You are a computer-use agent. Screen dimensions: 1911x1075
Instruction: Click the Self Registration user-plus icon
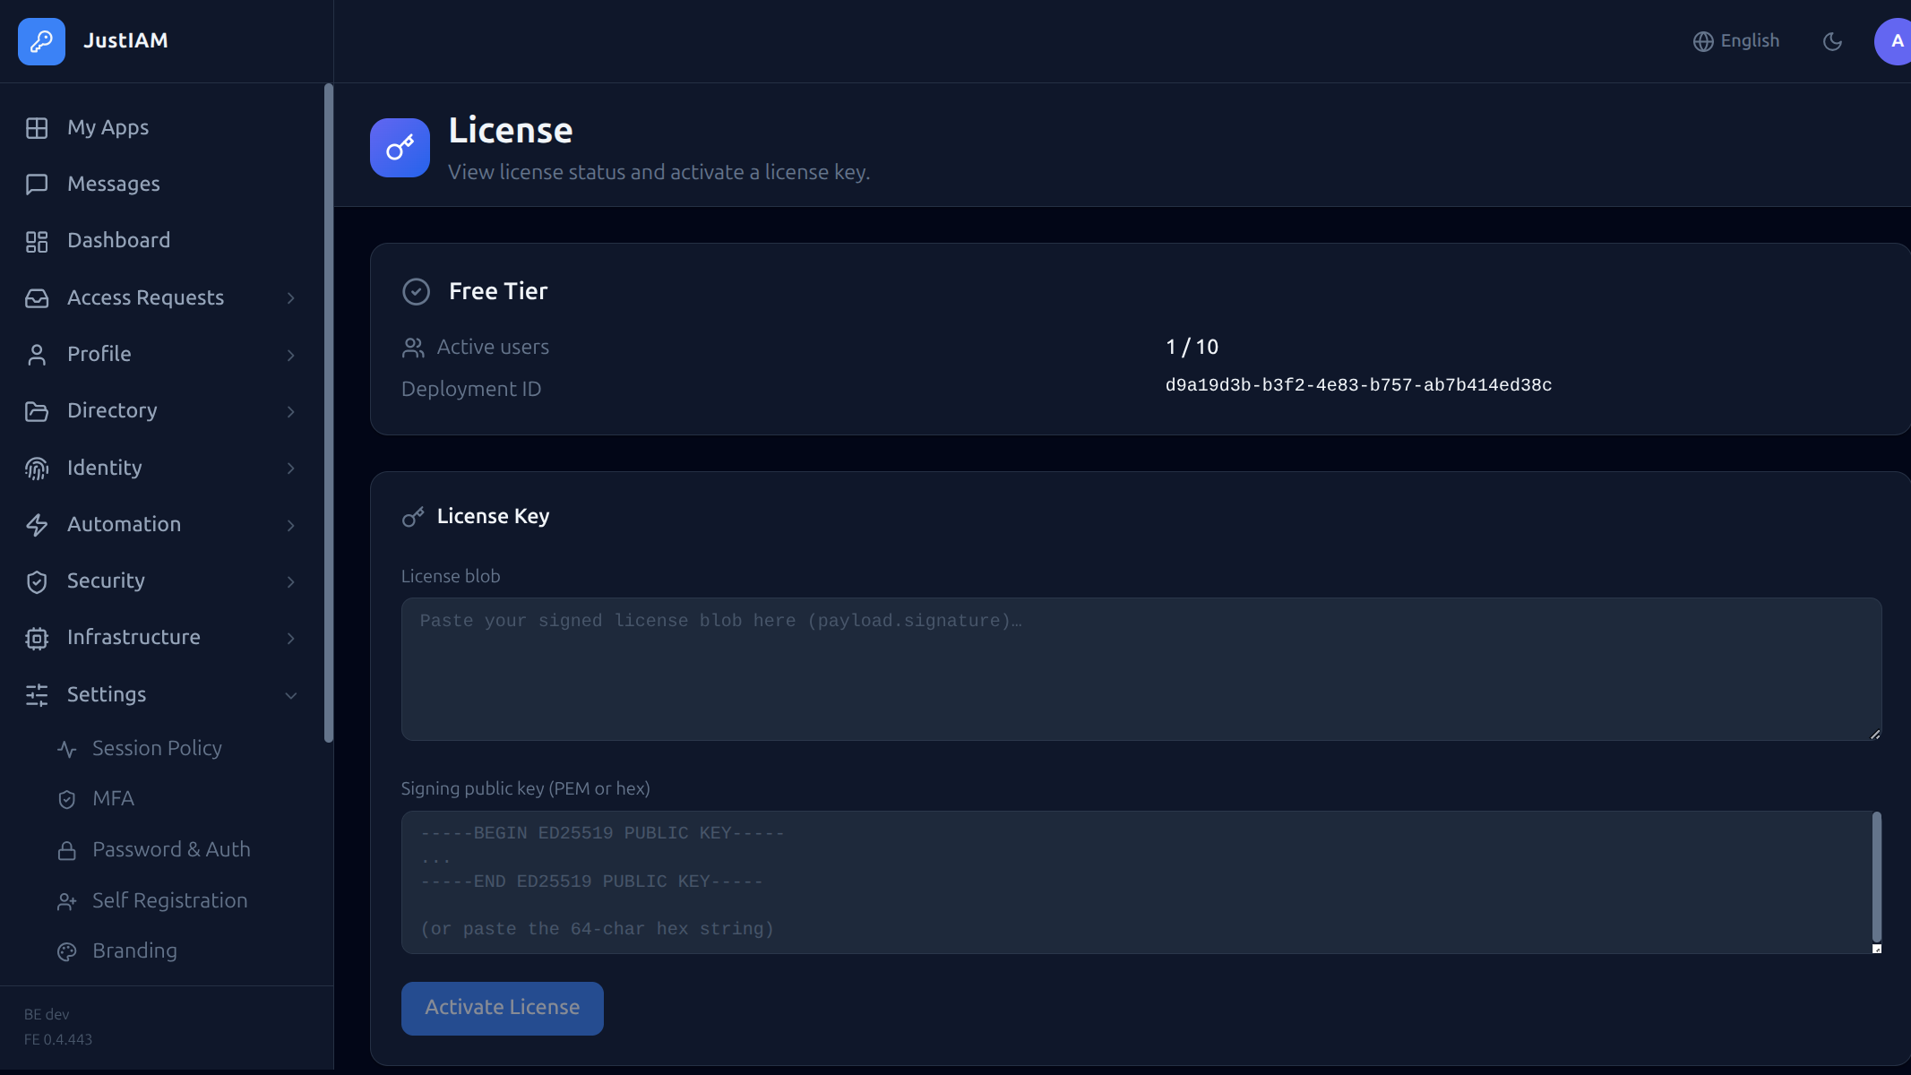[67, 901]
